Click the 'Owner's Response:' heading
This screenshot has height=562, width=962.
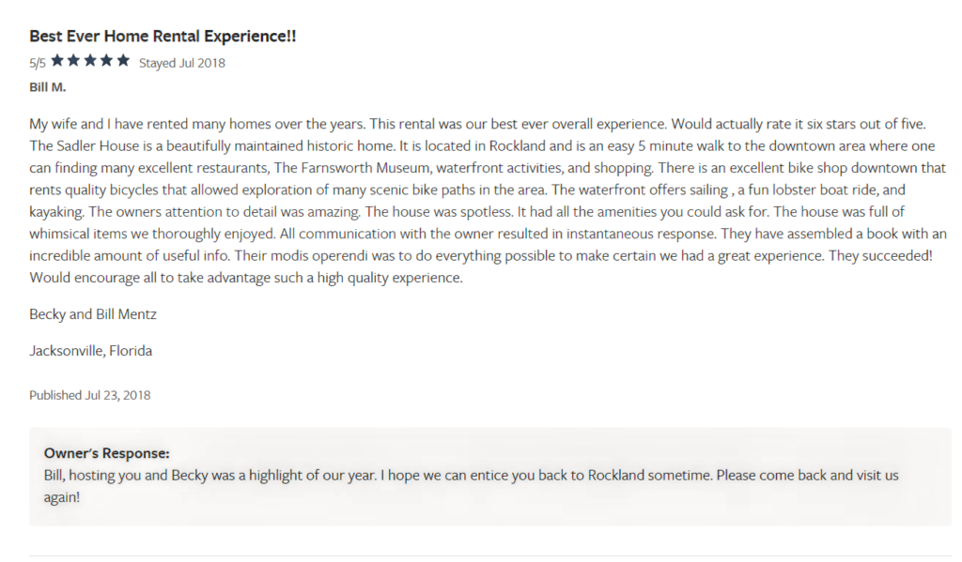click(107, 453)
